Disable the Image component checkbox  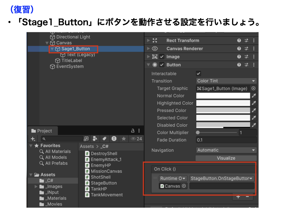pyautogui.click(x=162, y=57)
